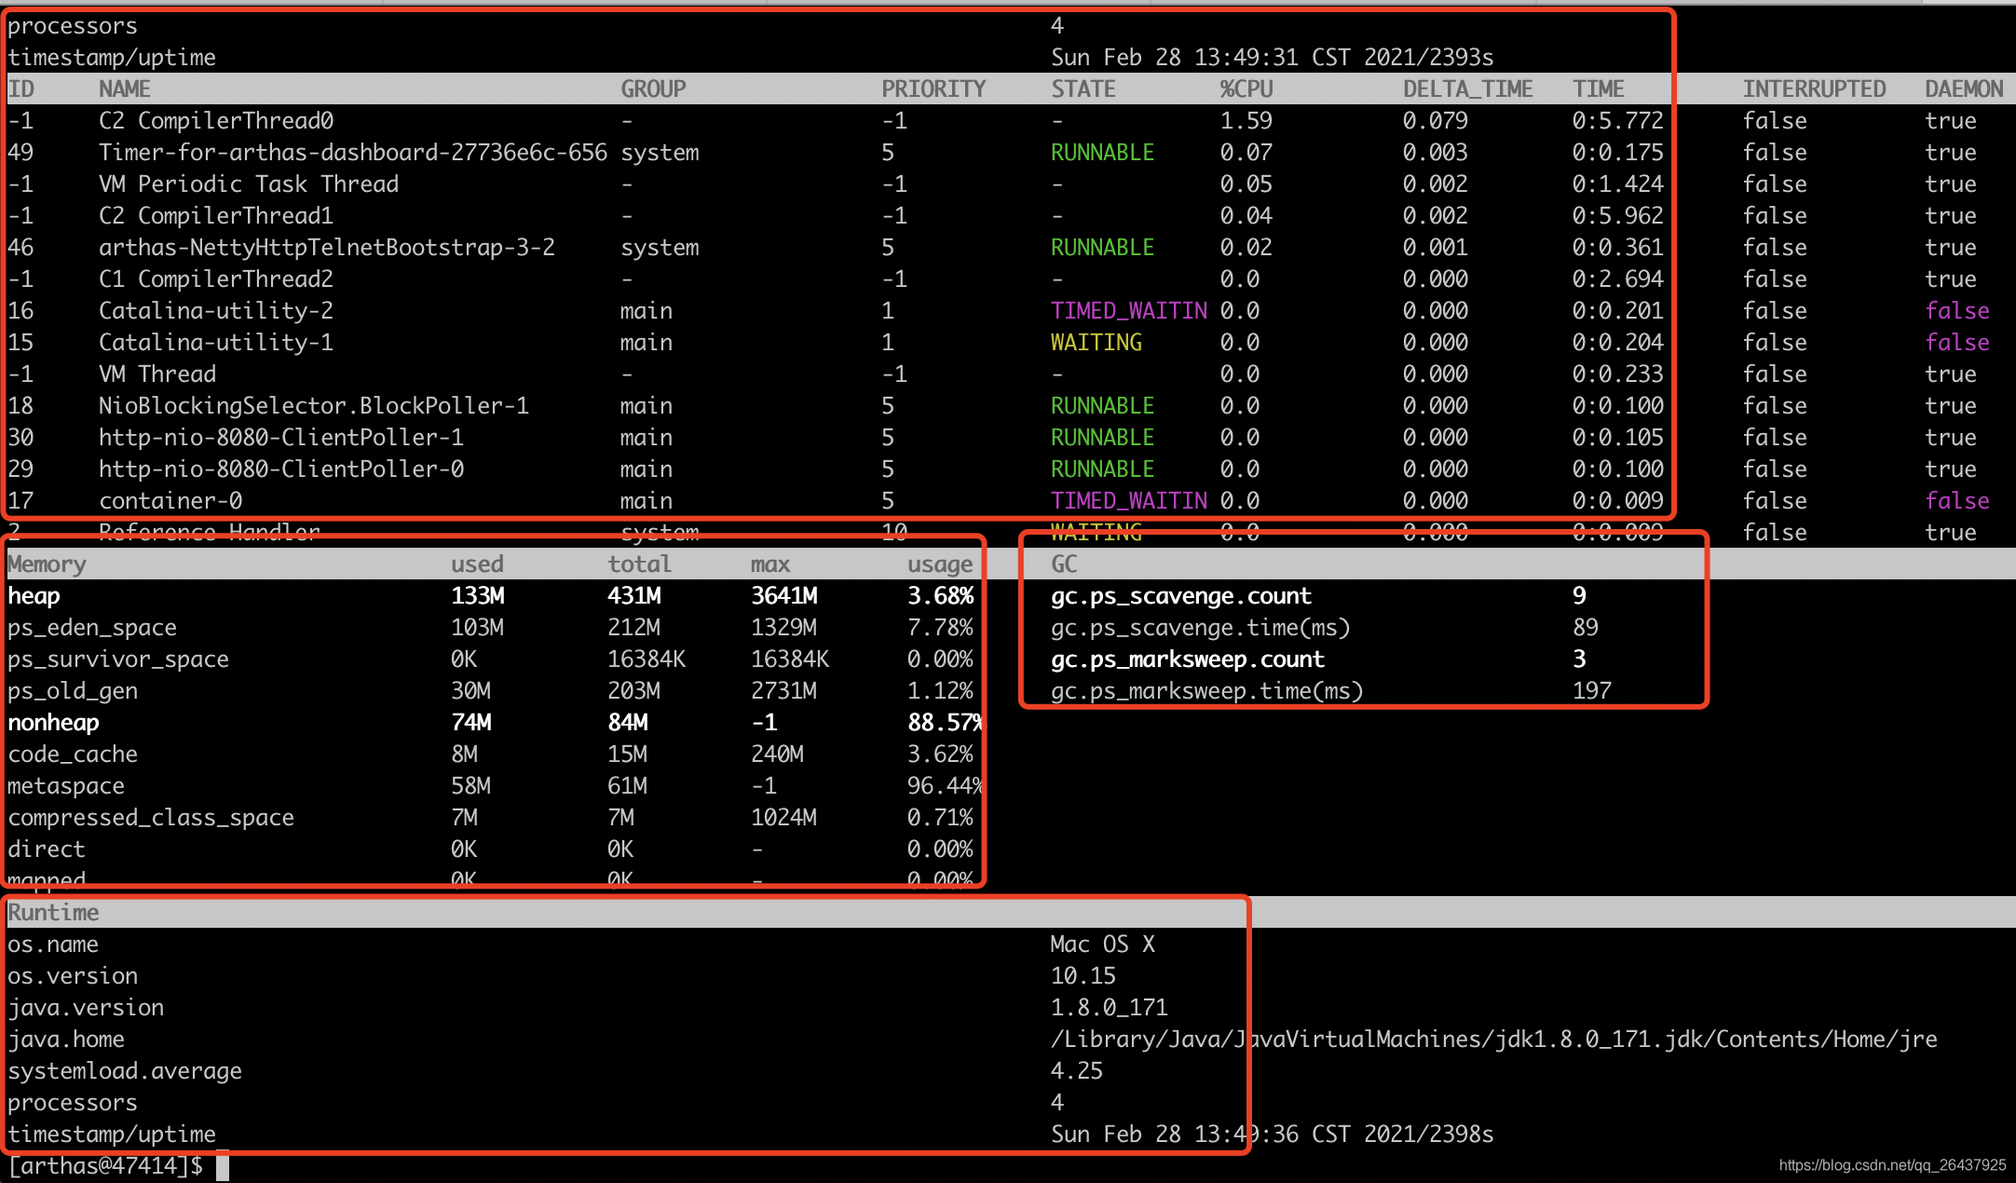This screenshot has height=1183, width=2016.
Task: Select the 0:5.962 time value
Action: tap(1618, 216)
